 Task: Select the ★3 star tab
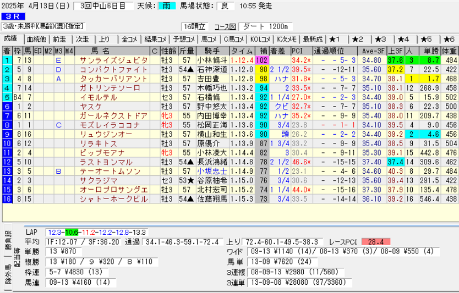tap(380, 39)
